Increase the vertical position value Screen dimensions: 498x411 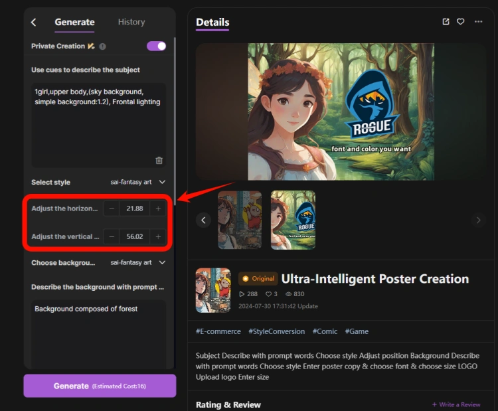[158, 236]
